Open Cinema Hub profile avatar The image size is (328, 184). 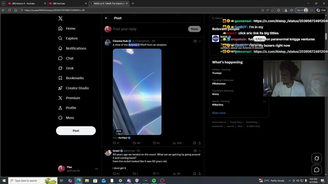pyautogui.click(x=108, y=43)
